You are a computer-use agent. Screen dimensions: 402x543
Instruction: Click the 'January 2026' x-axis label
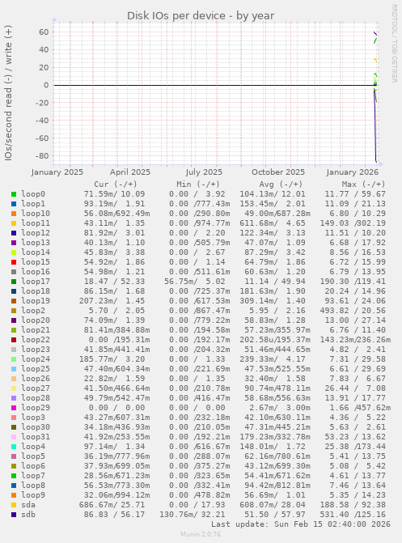coord(352,172)
